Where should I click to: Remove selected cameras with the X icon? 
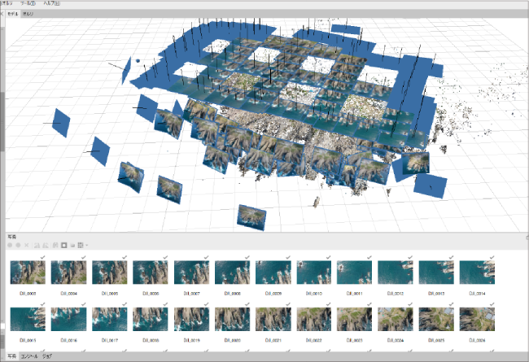coord(26,245)
